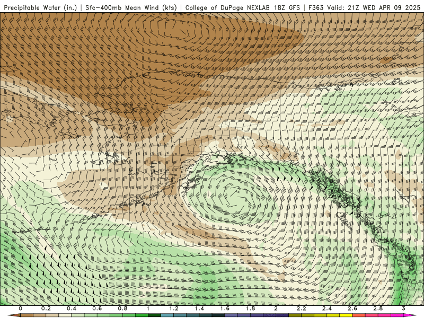The width and height of the screenshot is (424, 318).
Task: Click the "0.6" color scale label
Action: pos(97,308)
